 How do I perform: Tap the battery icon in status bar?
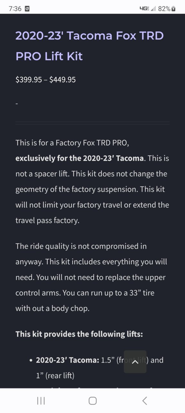(x=174, y=9)
